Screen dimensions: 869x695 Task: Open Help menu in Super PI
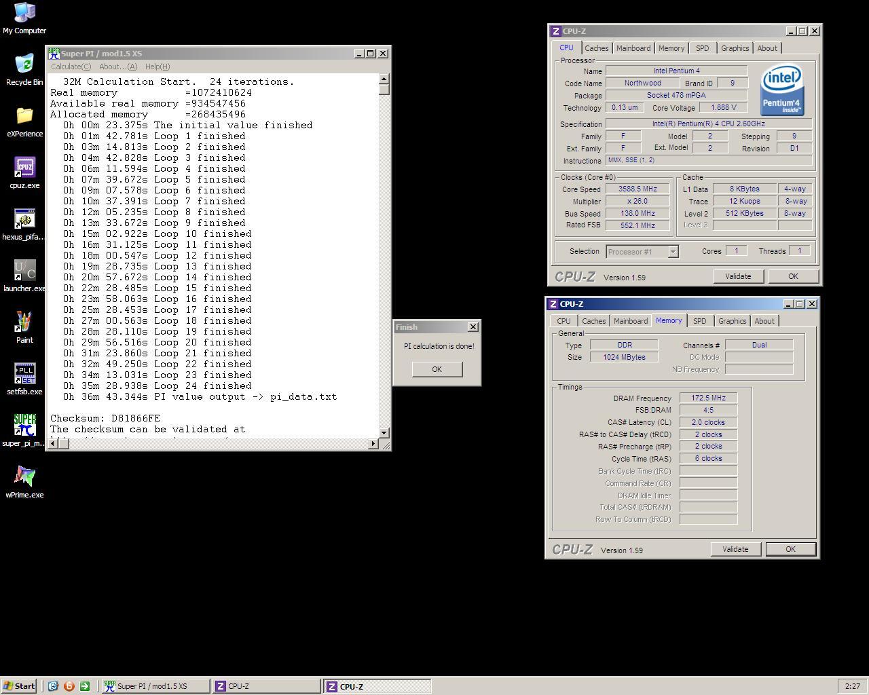click(158, 67)
